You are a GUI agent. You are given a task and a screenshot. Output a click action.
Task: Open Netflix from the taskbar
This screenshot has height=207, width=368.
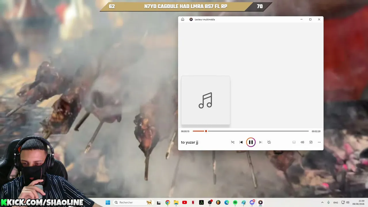tap(193, 202)
